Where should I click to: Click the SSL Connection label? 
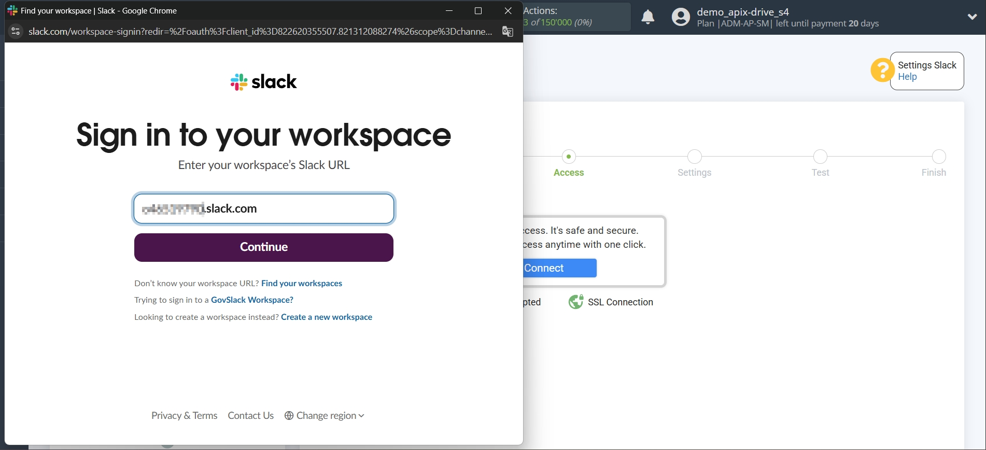coord(621,302)
